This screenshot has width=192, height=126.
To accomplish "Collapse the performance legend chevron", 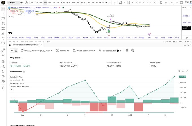I will coord(11,90).
